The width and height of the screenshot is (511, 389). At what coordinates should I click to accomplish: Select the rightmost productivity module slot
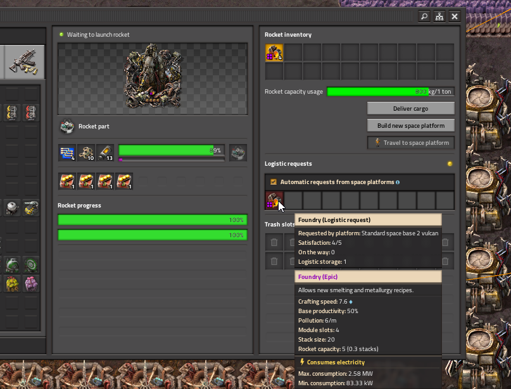point(124,182)
